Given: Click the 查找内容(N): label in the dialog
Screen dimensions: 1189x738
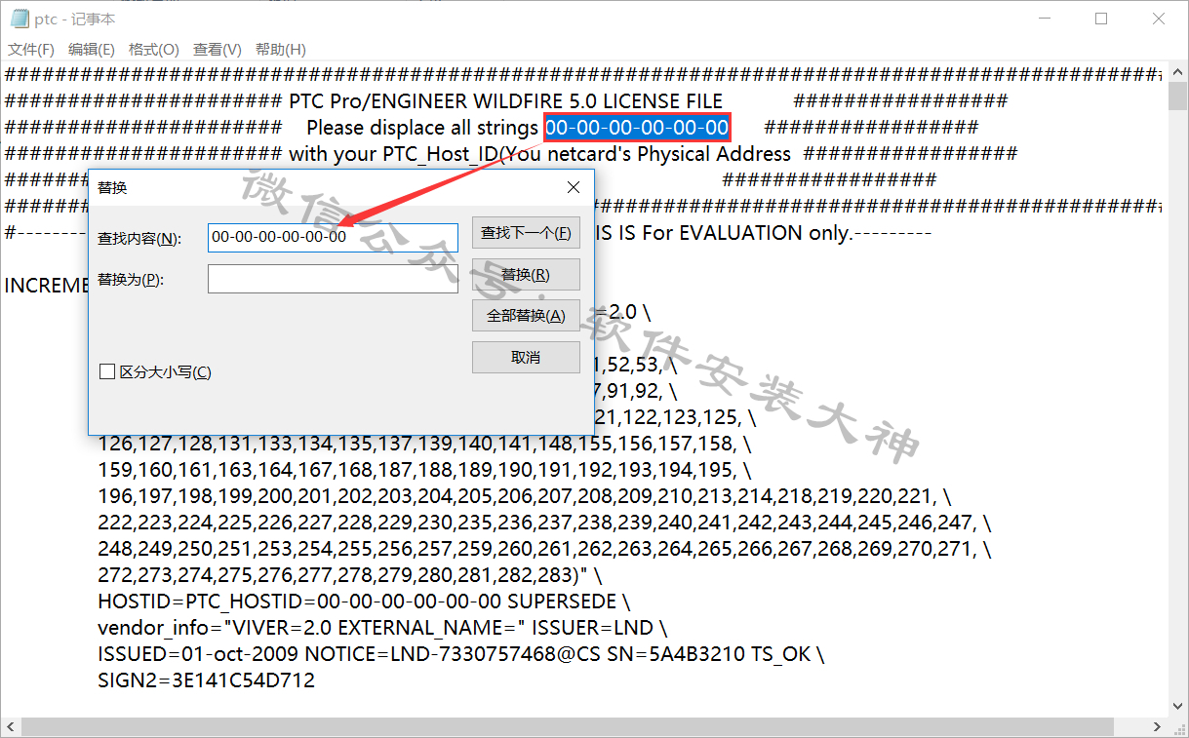Looking at the screenshot, I should click(x=139, y=239).
